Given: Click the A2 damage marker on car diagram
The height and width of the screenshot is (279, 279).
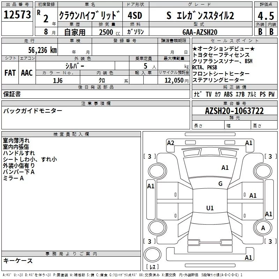Looking at the screenshot, I should point(171,143).
